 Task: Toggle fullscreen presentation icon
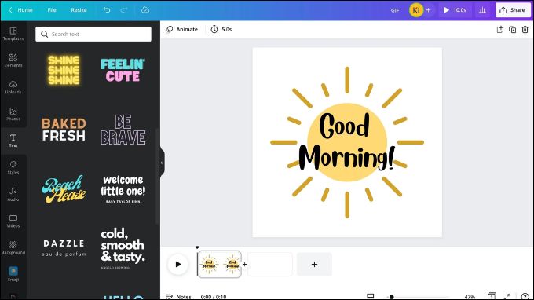tap(507, 296)
